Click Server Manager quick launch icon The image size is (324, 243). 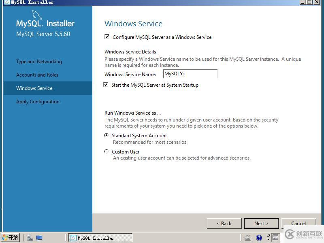click(x=30, y=238)
